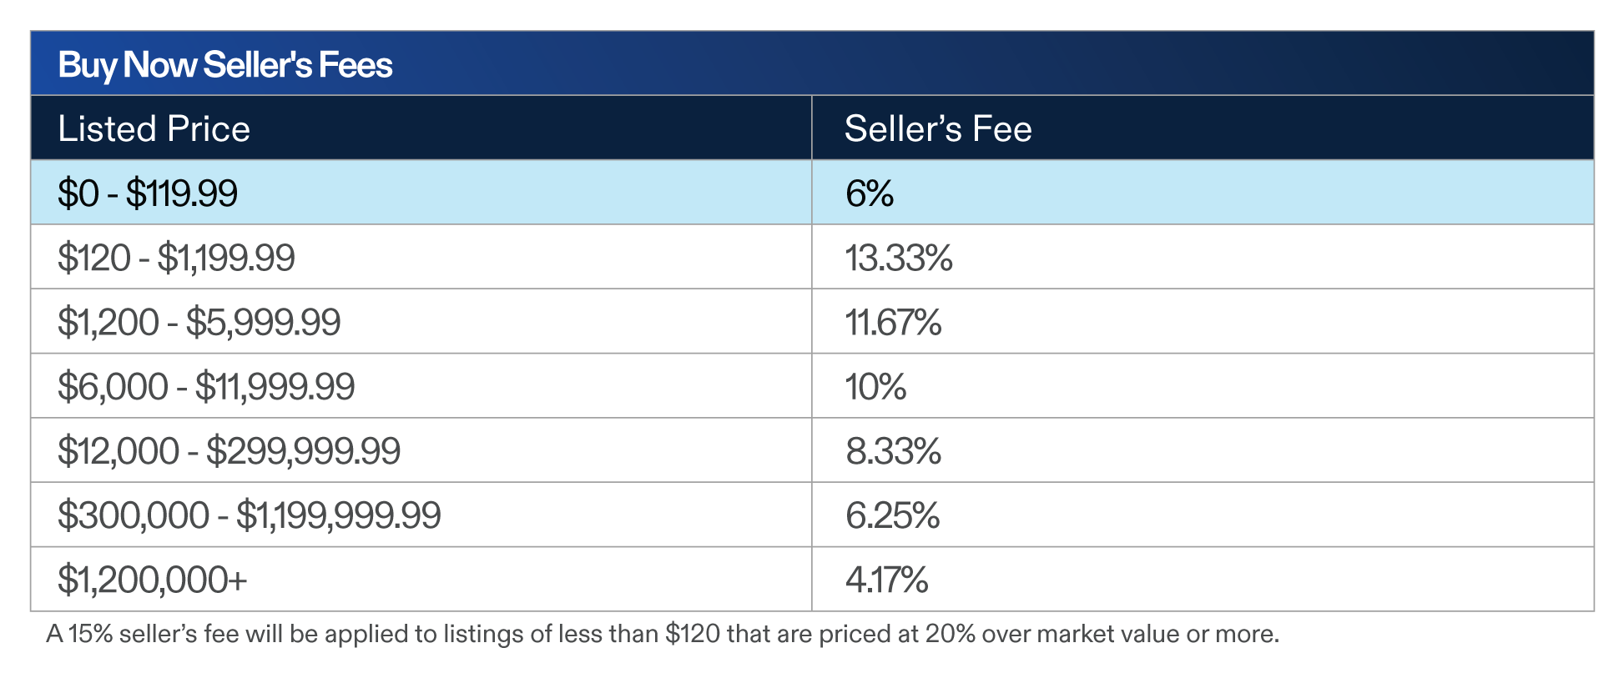The width and height of the screenshot is (1624, 673).
Task: Select the $300,000 - $1,199,999.99 price cell
Action: [x=249, y=515]
